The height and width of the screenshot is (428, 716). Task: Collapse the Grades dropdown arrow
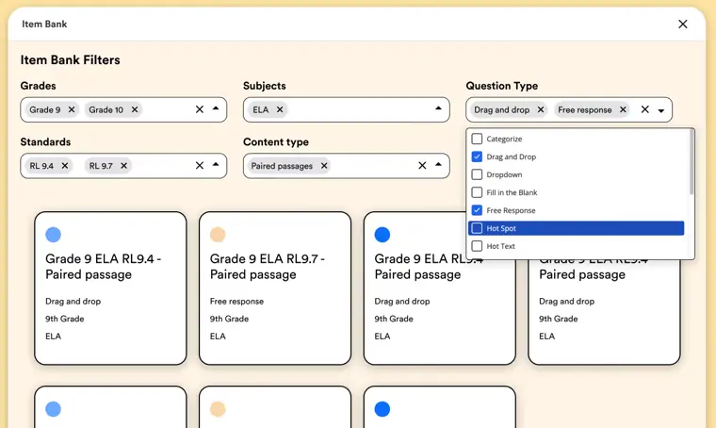216,108
